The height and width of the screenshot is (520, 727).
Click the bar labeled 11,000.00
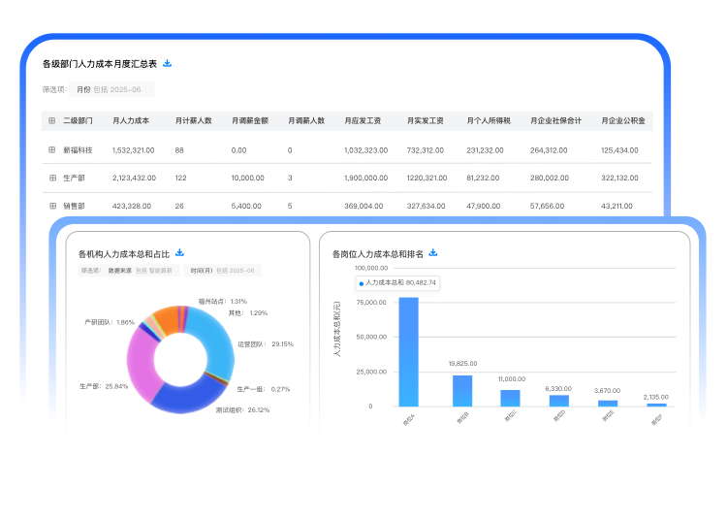510,398
